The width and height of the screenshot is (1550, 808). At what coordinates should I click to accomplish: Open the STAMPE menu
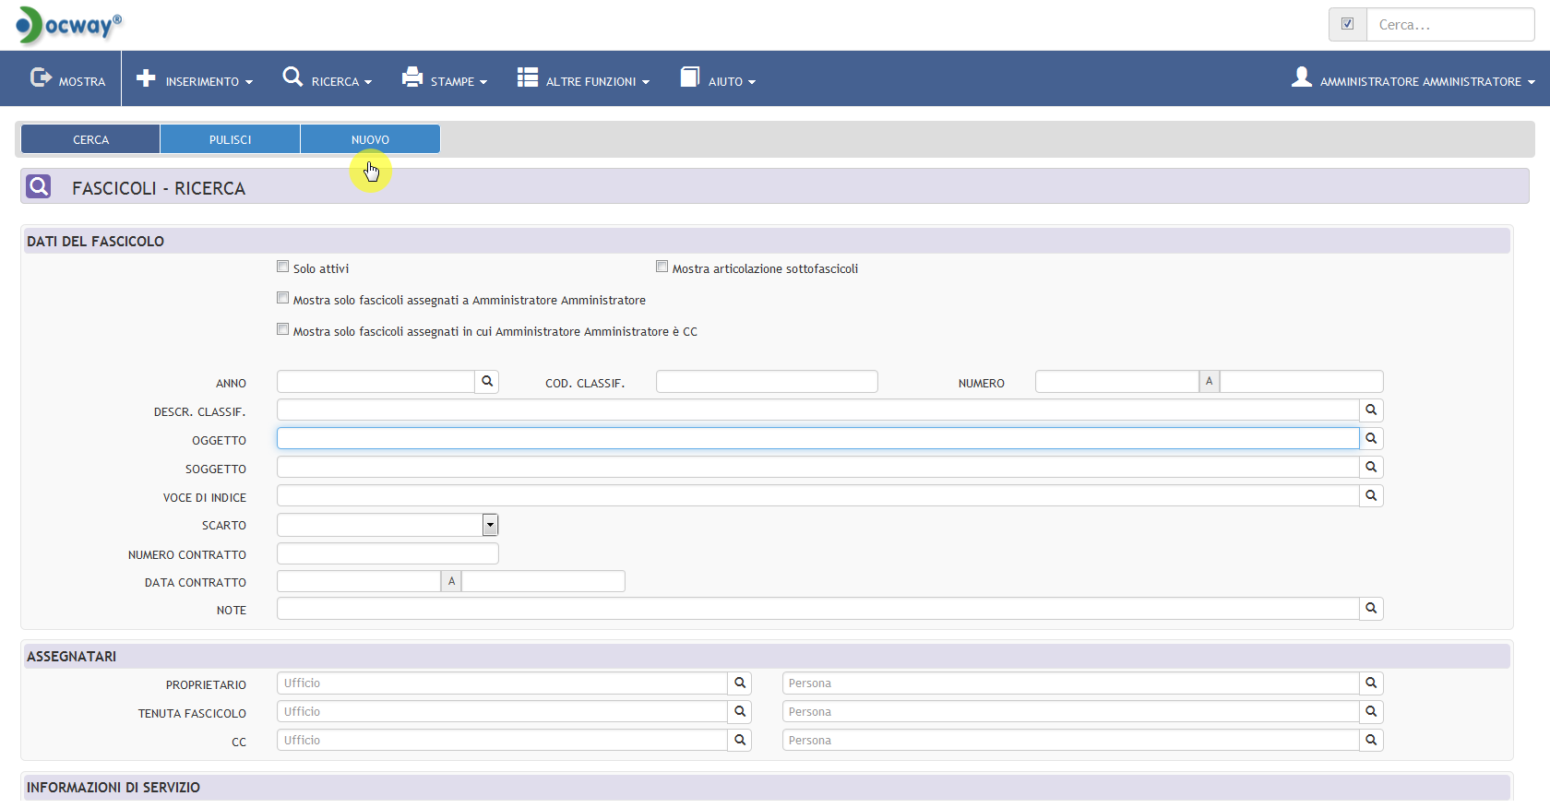pos(444,80)
